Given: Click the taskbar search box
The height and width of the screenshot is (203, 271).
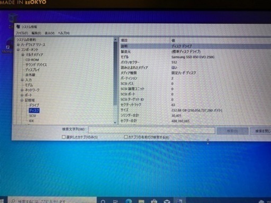Looking at the screenshot, I should 52,200.
